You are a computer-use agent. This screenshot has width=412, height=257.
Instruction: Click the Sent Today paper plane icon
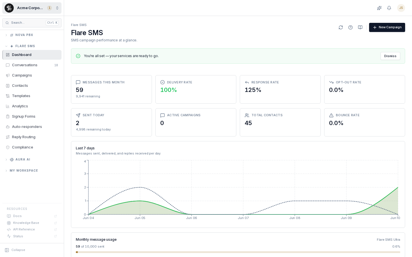click(x=78, y=115)
